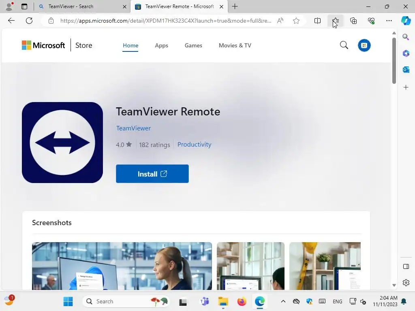Image resolution: width=415 pixels, height=311 pixels.
Task: Open the TeamViewer publisher link
Action: tap(133, 128)
